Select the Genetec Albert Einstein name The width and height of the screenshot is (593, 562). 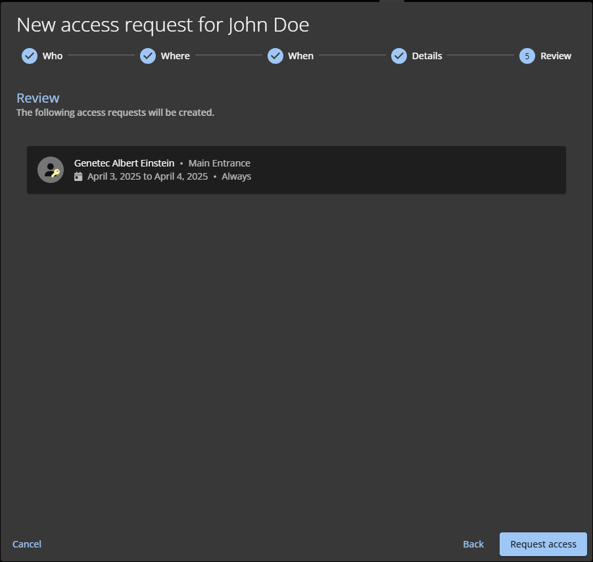tap(124, 163)
